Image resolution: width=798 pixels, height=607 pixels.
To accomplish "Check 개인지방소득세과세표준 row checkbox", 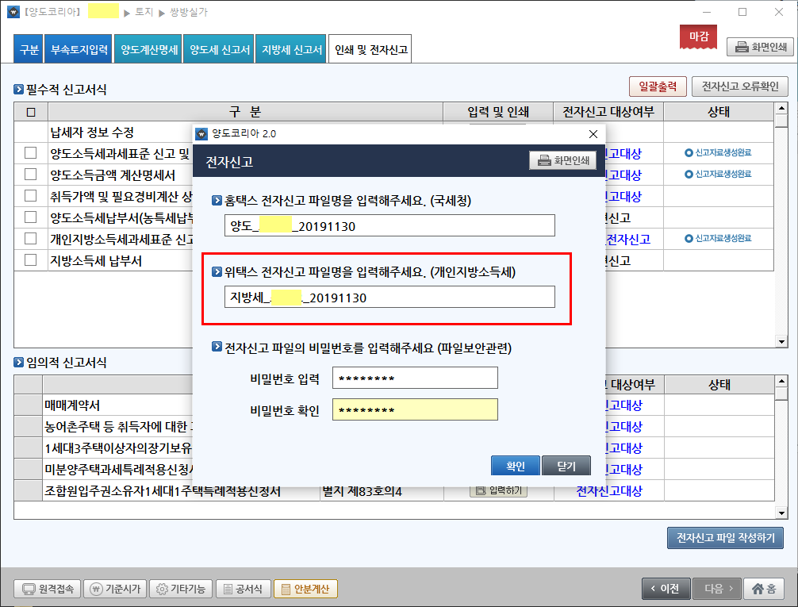I will 31,238.
